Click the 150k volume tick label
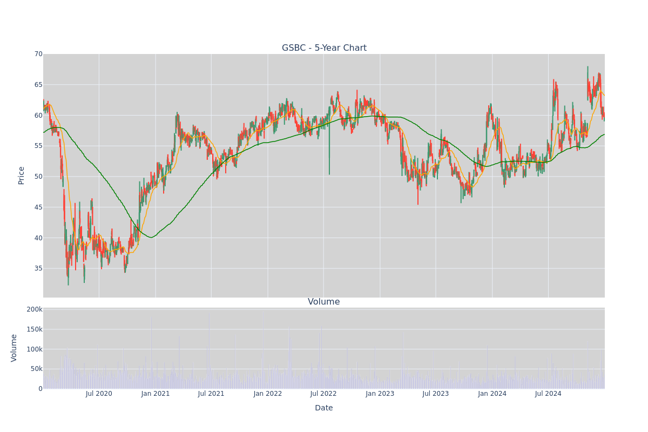The width and height of the screenshot is (648, 432). pos(35,329)
